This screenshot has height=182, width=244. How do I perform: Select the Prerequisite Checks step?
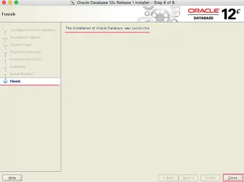click(26, 59)
